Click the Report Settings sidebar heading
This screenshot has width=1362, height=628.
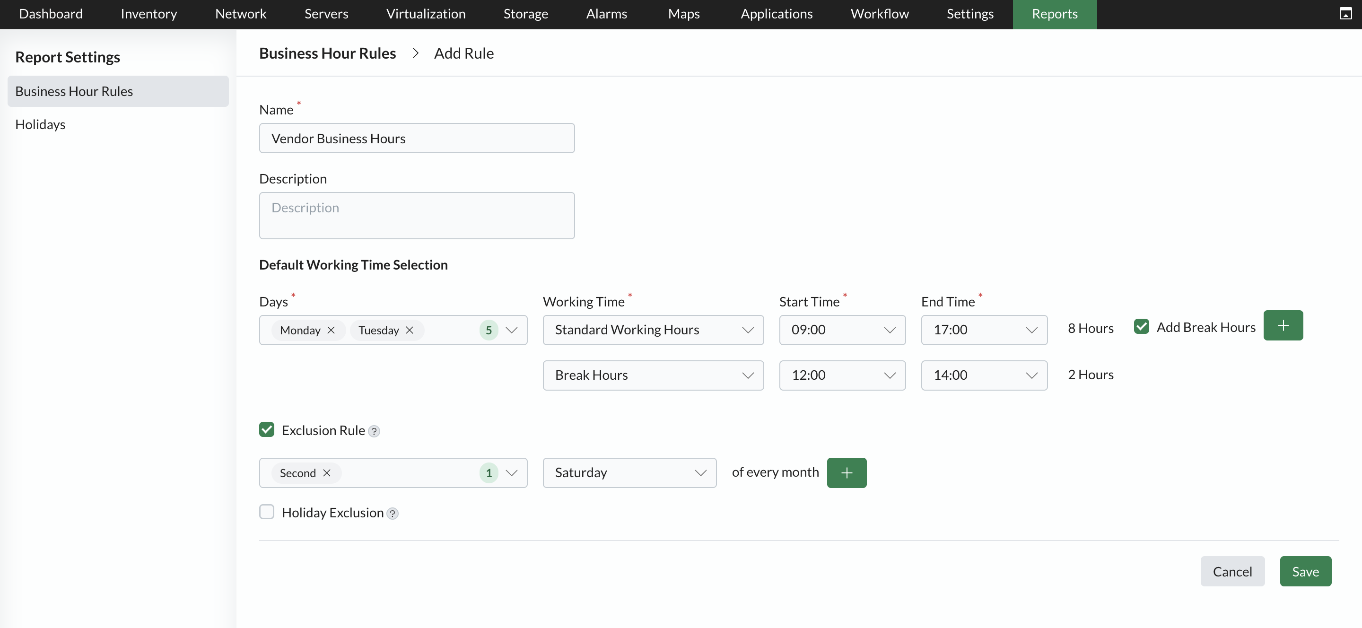pyautogui.click(x=68, y=57)
